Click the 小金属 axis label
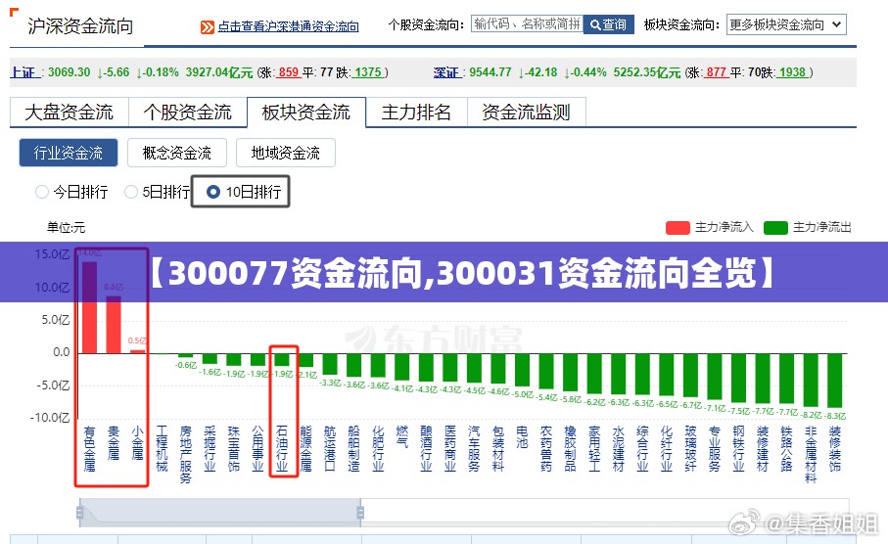 [x=138, y=443]
